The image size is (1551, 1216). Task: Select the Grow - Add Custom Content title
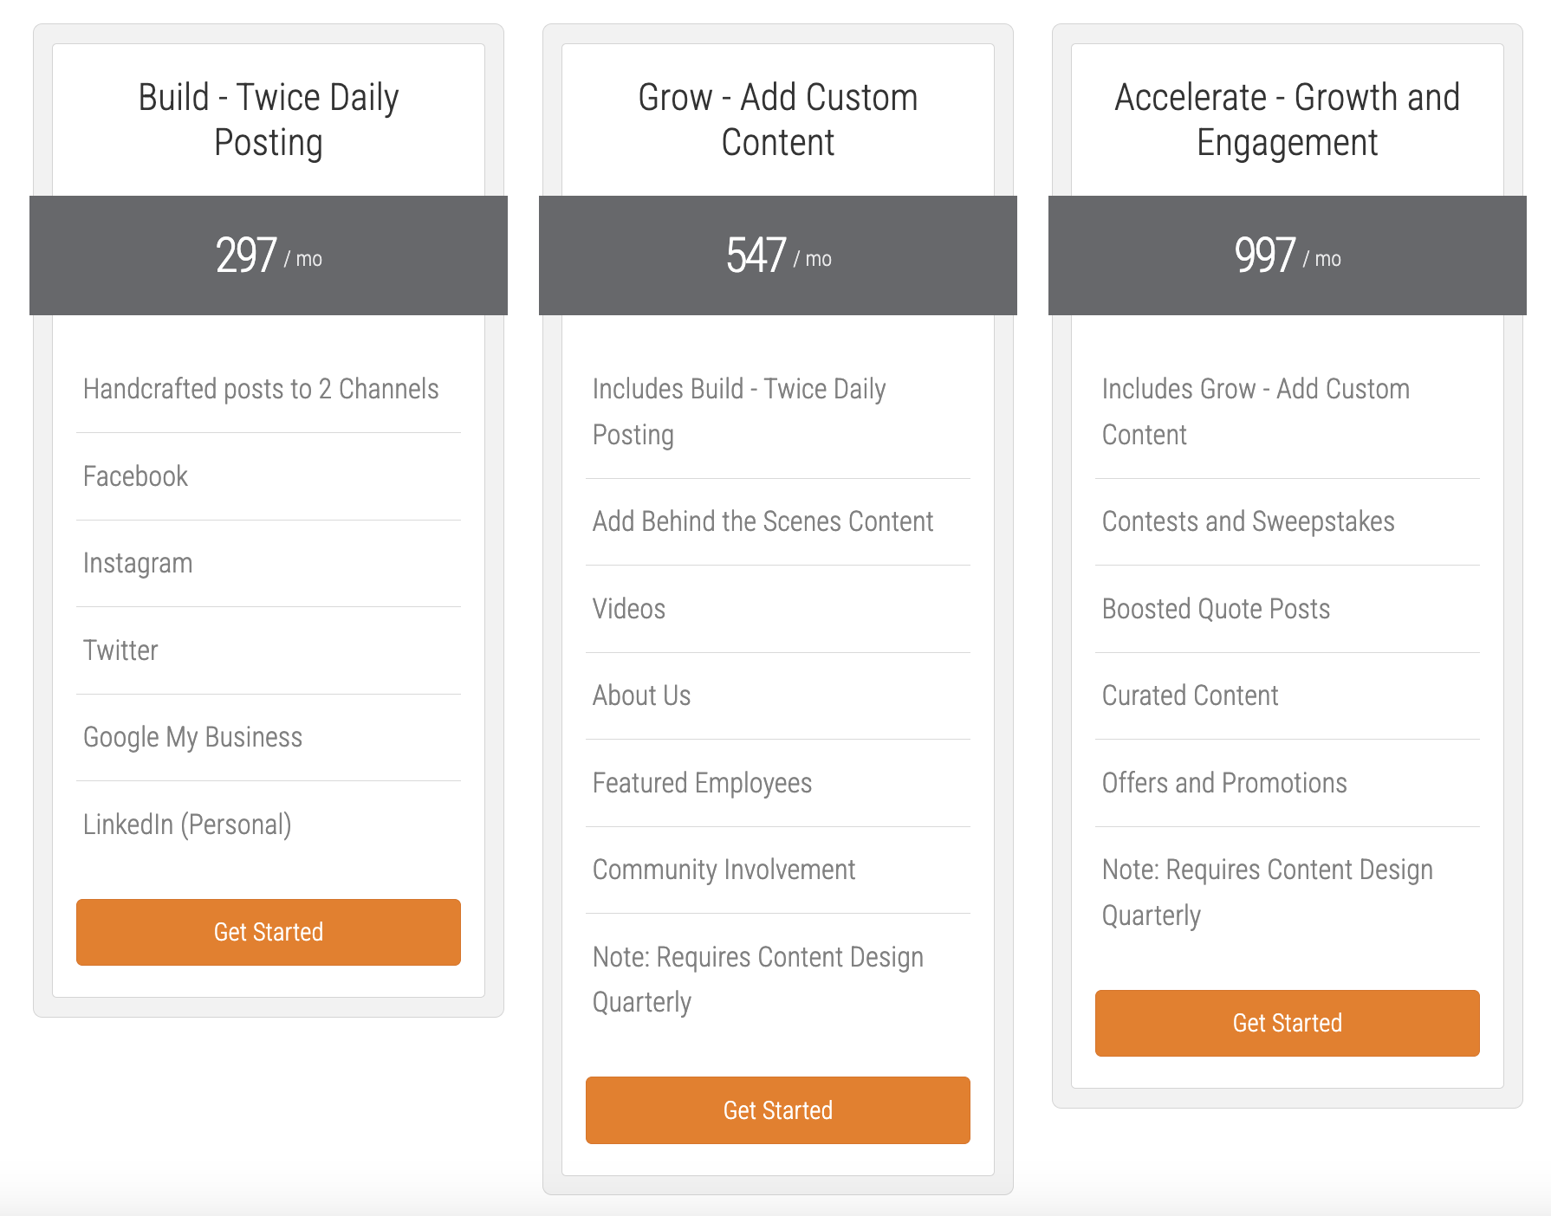(x=777, y=120)
